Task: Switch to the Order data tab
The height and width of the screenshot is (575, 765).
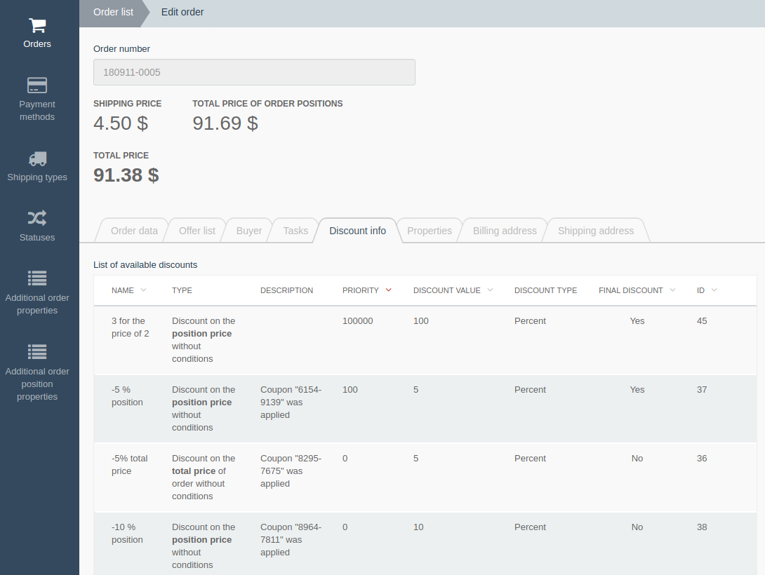Action: 134,231
